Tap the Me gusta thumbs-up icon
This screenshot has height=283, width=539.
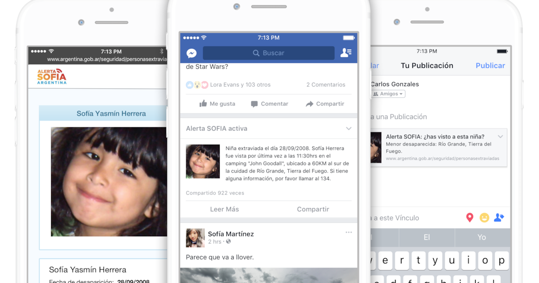(x=203, y=104)
